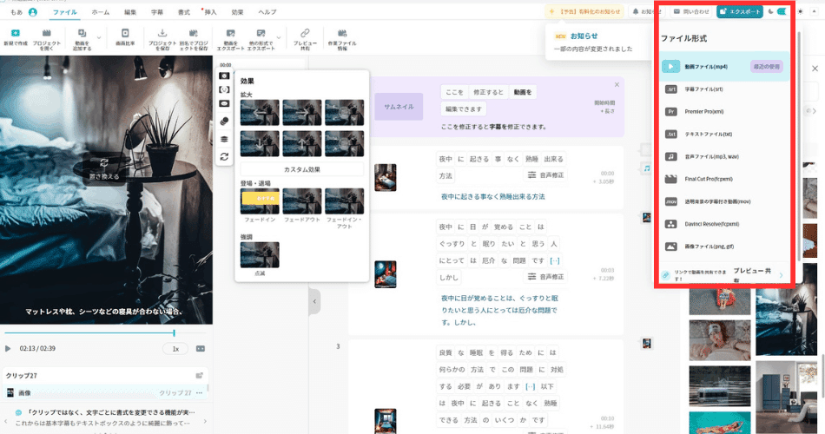Image resolution: width=825 pixels, height=434 pixels.
Task: Open the ヘルプ tab
Action: [x=267, y=12]
